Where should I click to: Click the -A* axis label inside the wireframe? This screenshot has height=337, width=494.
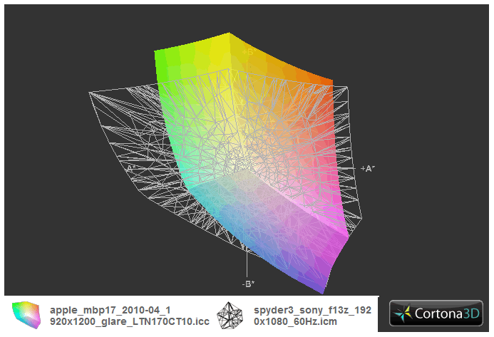coord(131,167)
